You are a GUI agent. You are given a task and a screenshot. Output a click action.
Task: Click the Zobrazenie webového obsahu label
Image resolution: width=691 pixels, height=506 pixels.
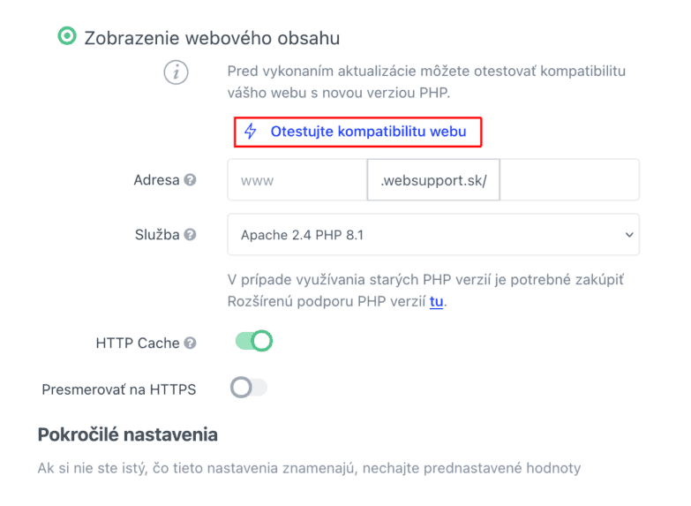coord(212,38)
